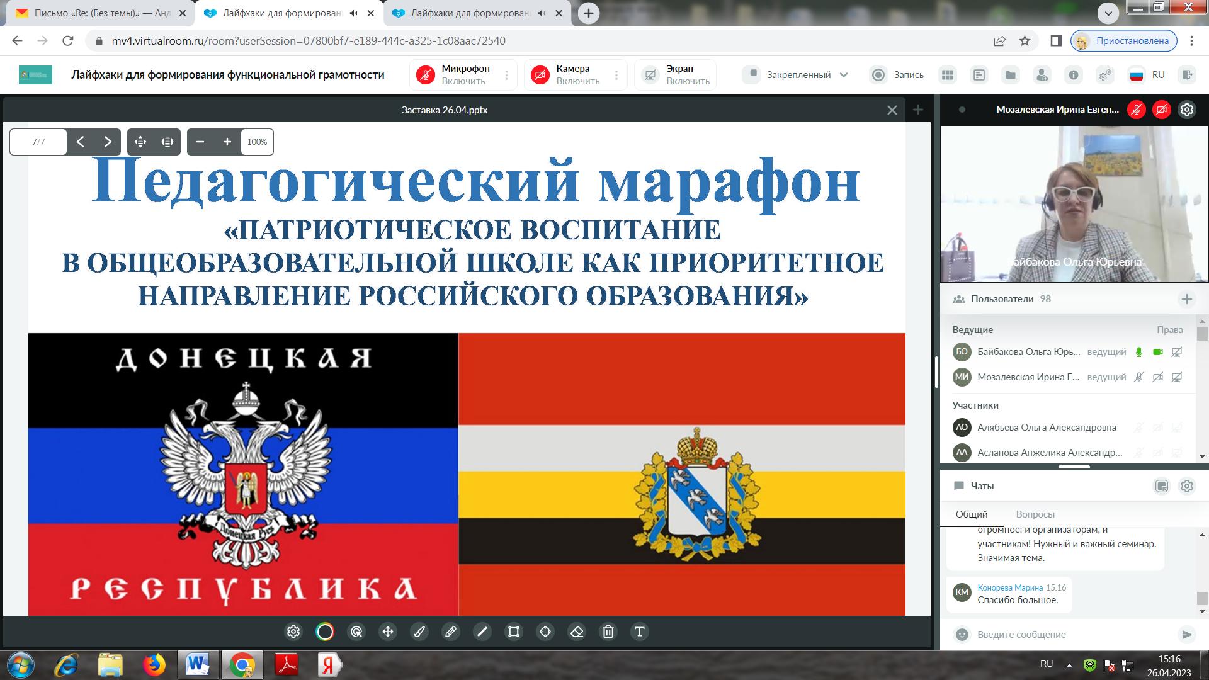The height and width of the screenshot is (680, 1209).
Task: Open microphone options three-dot menu
Action: pos(506,75)
